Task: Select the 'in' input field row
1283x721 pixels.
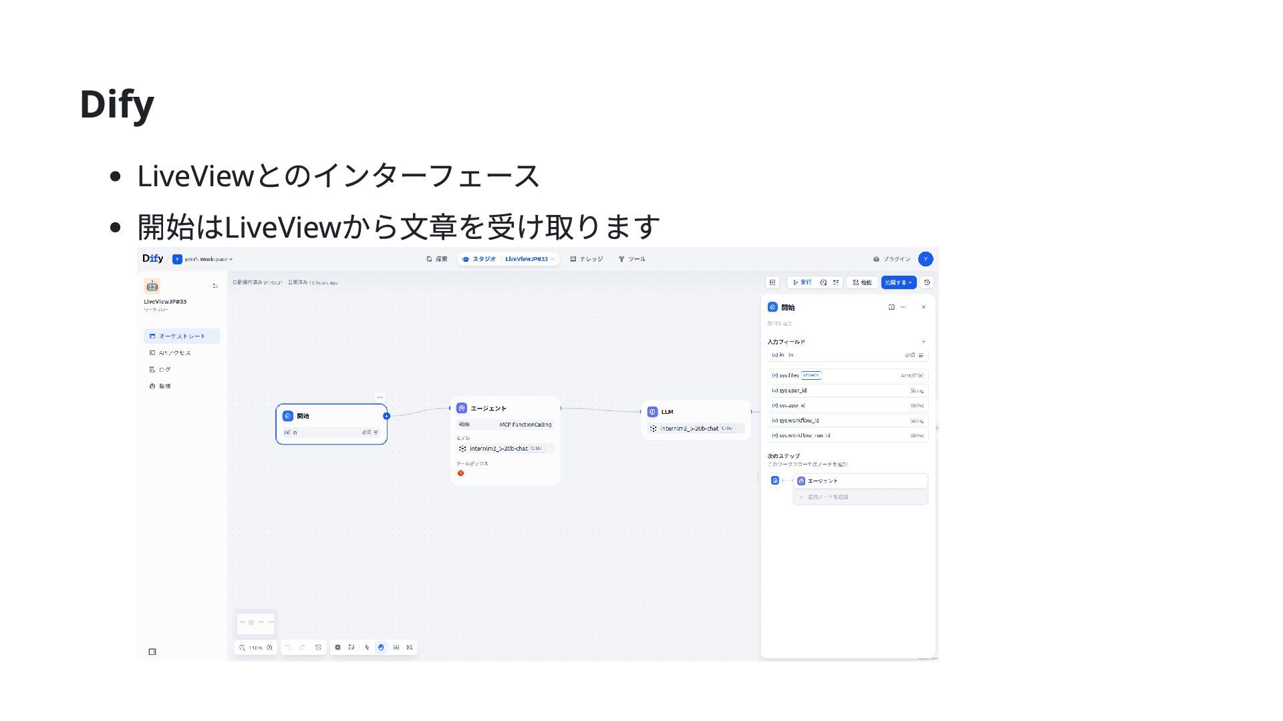Action: click(848, 355)
